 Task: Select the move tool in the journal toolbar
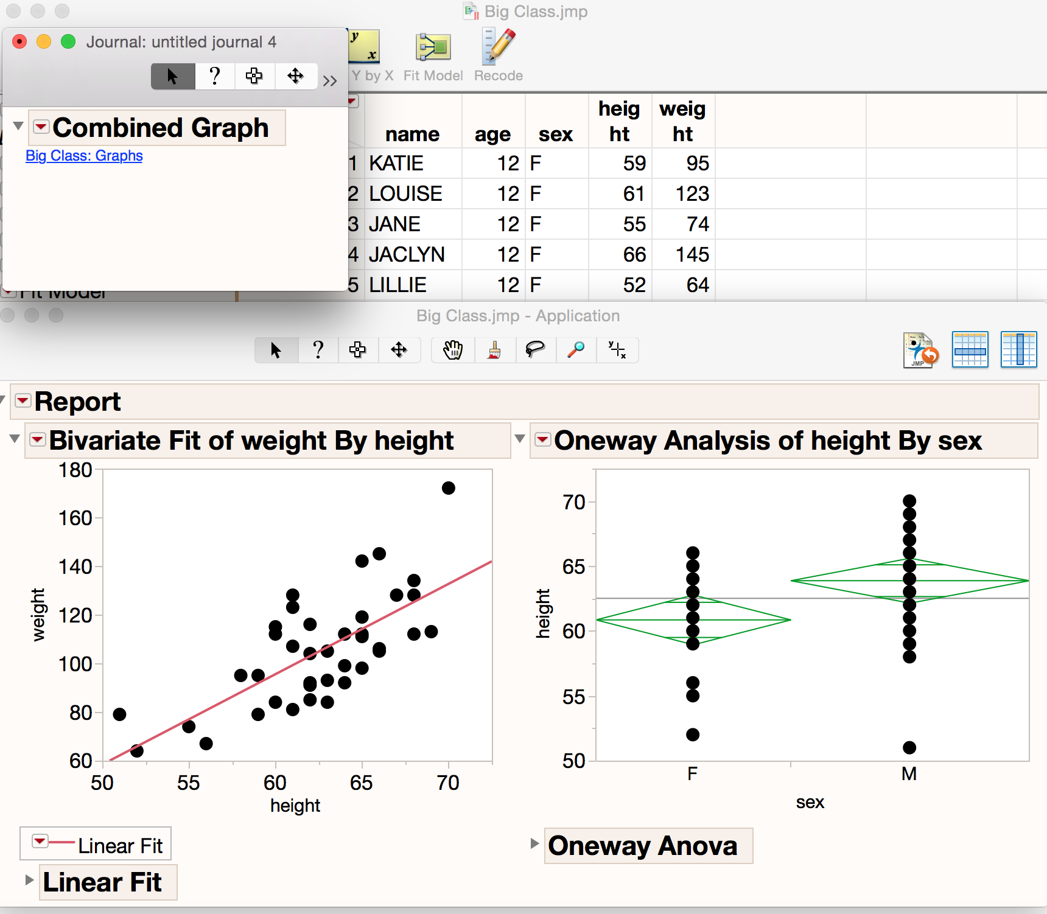point(296,76)
